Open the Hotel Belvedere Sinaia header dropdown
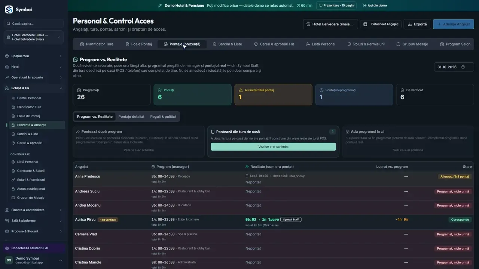This screenshot has height=269, width=479. [x=330, y=24]
